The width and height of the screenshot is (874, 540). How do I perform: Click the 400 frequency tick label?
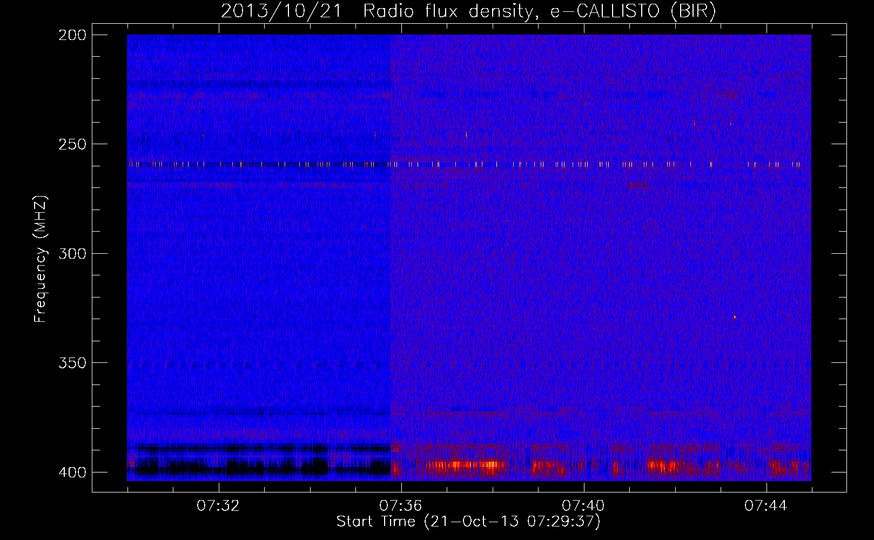72,472
